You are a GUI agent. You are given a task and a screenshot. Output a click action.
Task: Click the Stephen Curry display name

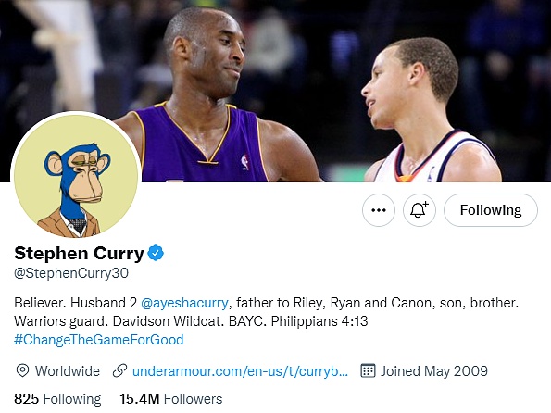(x=79, y=253)
